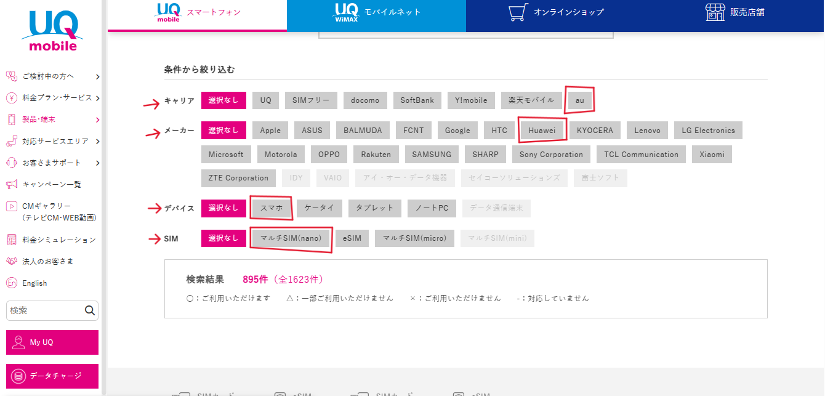Select 選択なし in the SIM row
Viewport: 825px width, 396px height.
click(x=223, y=238)
